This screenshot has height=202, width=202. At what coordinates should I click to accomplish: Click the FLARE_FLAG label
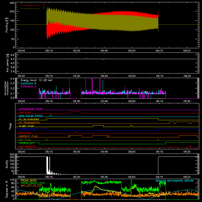pyautogui.click(x=26, y=126)
